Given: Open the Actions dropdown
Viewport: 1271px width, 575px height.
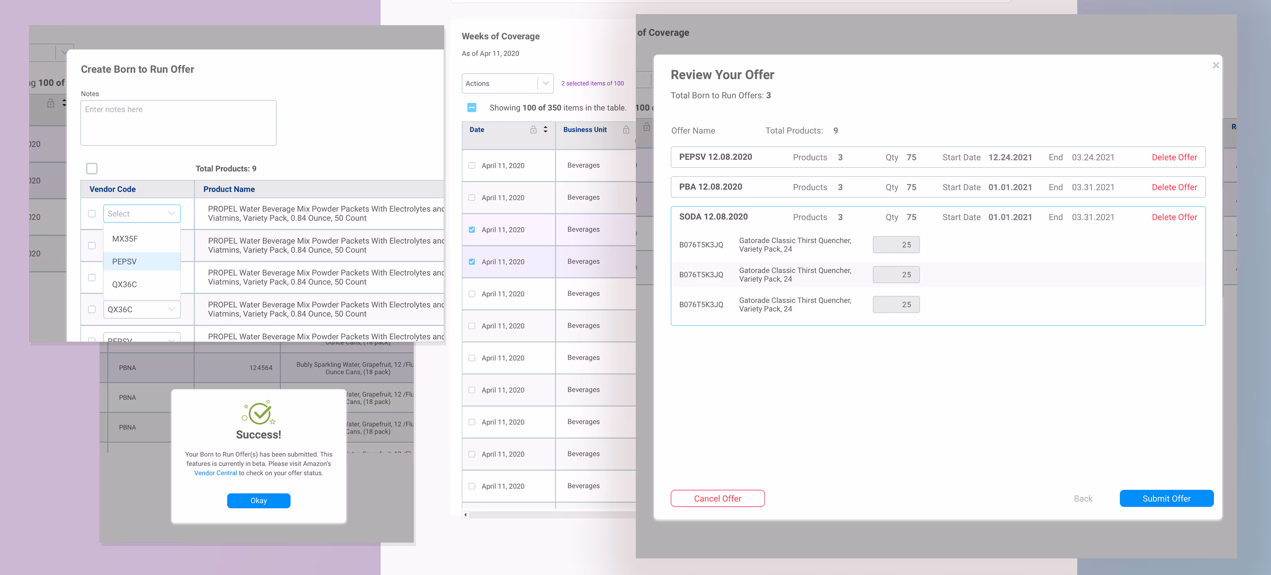Looking at the screenshot, I should 507,83.
